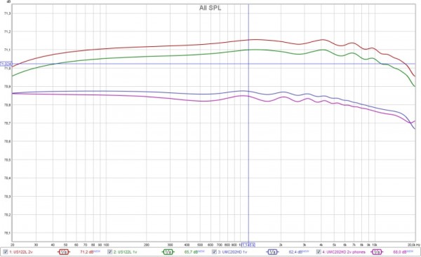Image resolution: width=421 pixels, height=257 pixels.
Task: Click the cursor level readout on the y-axis
Action: point(6,64)
